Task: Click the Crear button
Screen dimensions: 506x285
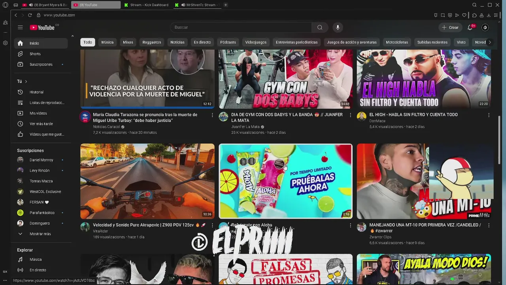Action: (x=450, y=27)
